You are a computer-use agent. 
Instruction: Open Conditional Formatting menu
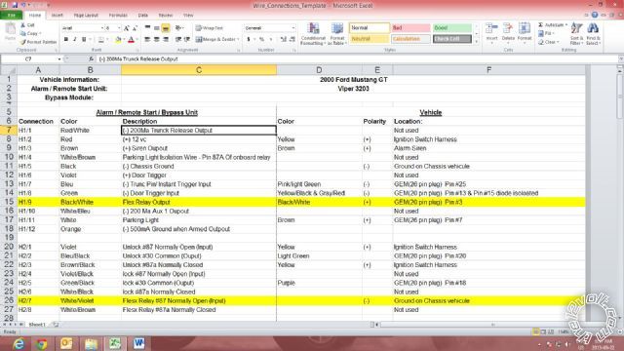(313, 34)
